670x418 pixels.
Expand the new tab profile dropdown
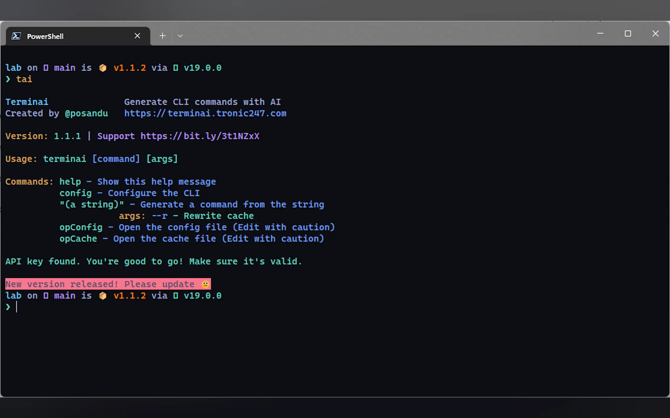click(x=180, y=36)
